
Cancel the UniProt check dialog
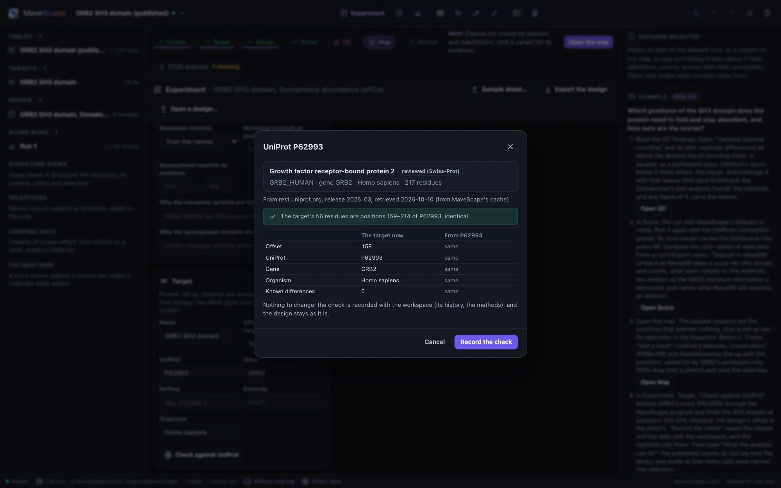435,342
